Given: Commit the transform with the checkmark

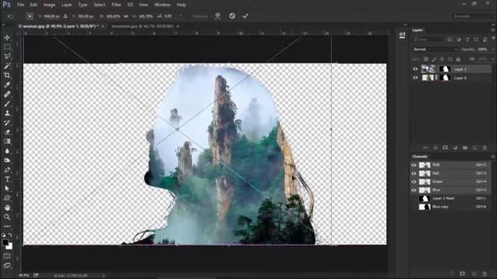Looking at the screenshot, I should point(245,15).
